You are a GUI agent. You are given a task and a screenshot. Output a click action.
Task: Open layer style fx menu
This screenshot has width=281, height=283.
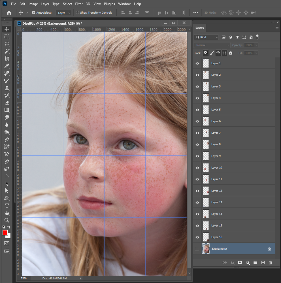(232, 262)
